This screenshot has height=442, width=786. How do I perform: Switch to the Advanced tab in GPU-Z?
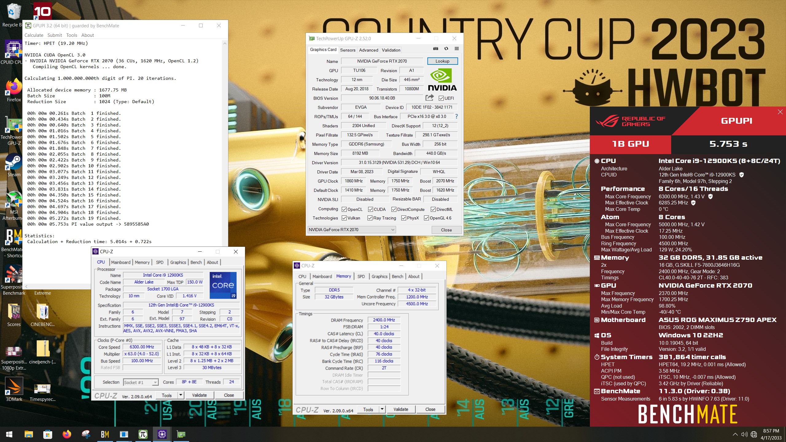[368, 50]
